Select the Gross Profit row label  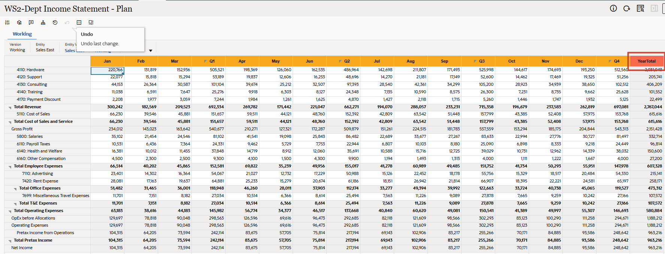pyautogui.click(x=22, y=129)
